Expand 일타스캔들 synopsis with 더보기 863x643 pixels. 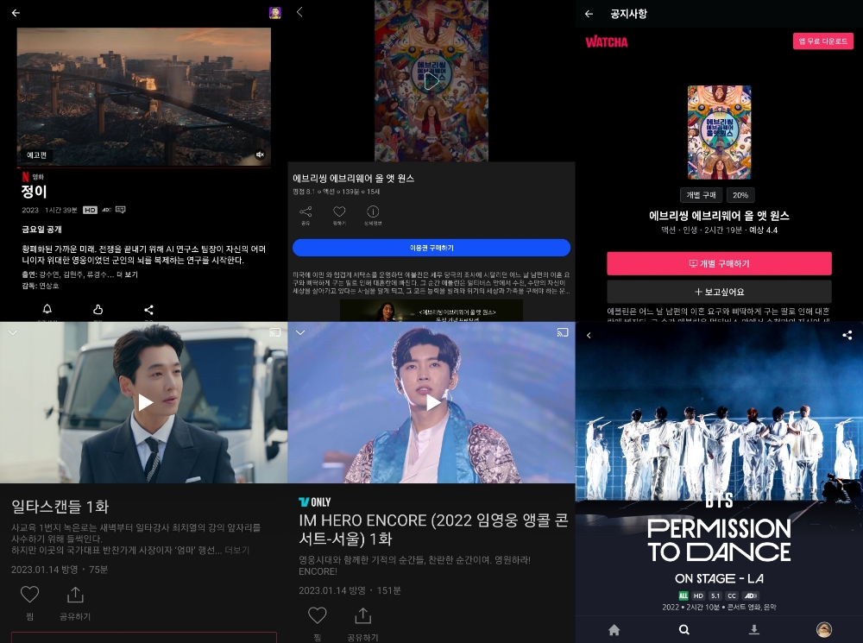coord(237,550)
